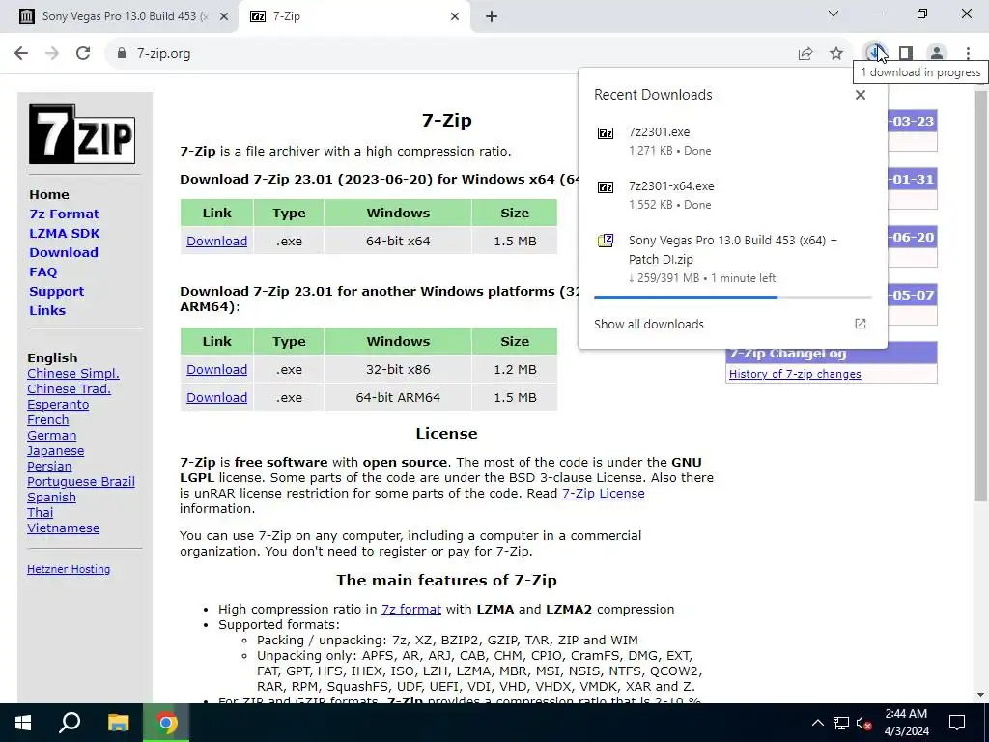Open the tab search chevron

[x=834, y=14]
